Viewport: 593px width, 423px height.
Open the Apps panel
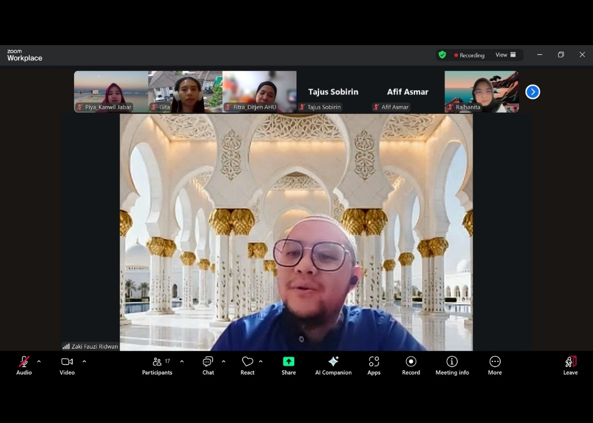click(x=374, y=365)
